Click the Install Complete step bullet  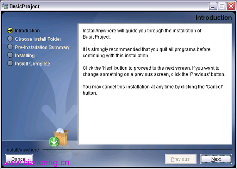[10, 63]
